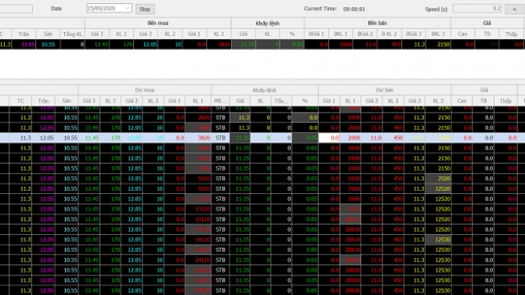Select the KL 1 cell reading 4020
525x295 pixels.
198,148
